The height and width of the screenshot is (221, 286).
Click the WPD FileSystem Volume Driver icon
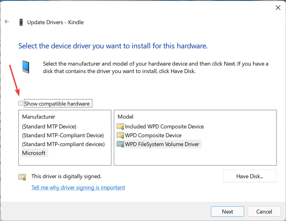coord(120,144)
